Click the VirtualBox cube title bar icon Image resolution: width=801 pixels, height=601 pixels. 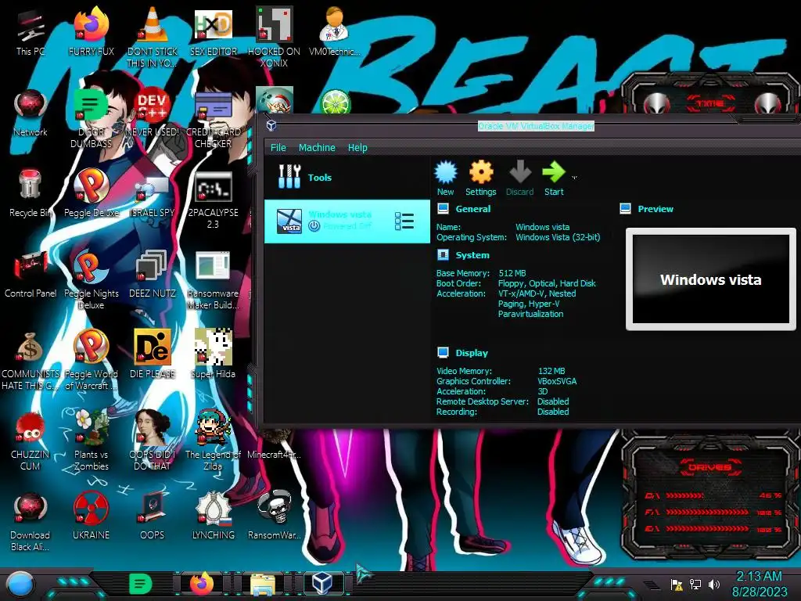pyautogui.click(x=271, y=125)
